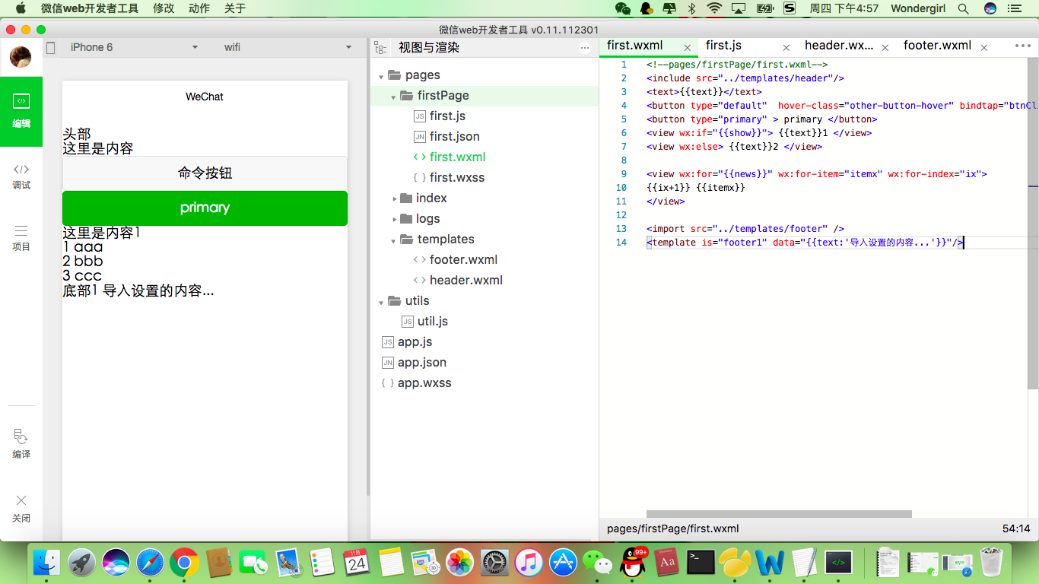The height and width of the screenshot is (584, 1039).
Task: Open header.wxml in templates folder
Action: click(465, 281)
